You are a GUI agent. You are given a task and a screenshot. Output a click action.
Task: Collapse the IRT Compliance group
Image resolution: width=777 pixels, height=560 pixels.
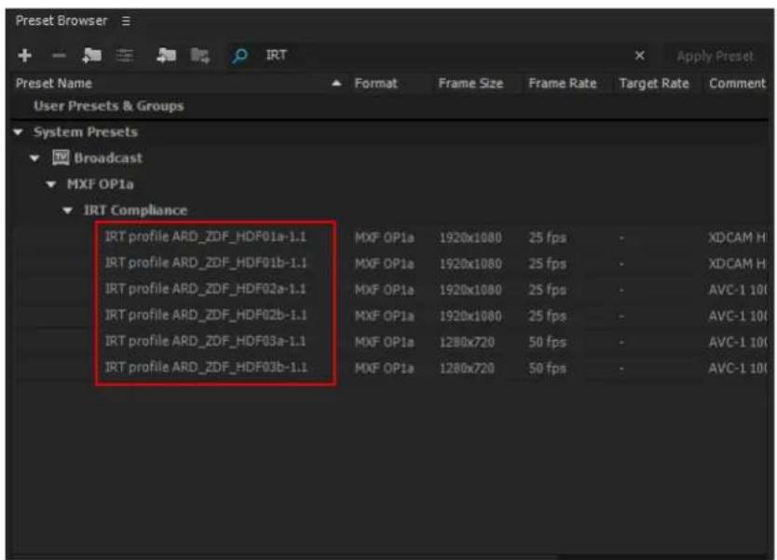click(x=68, y=212)
